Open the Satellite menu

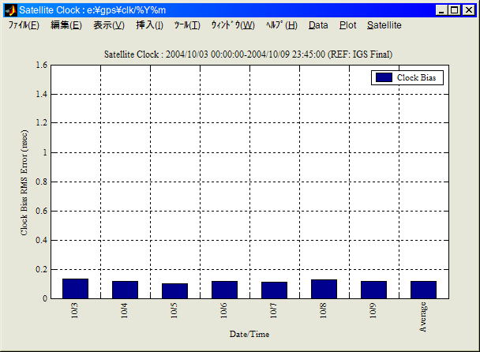click(x=384, y=25)
